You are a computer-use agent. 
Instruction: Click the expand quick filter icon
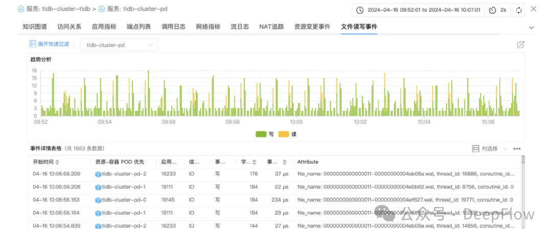click(32, 44)
